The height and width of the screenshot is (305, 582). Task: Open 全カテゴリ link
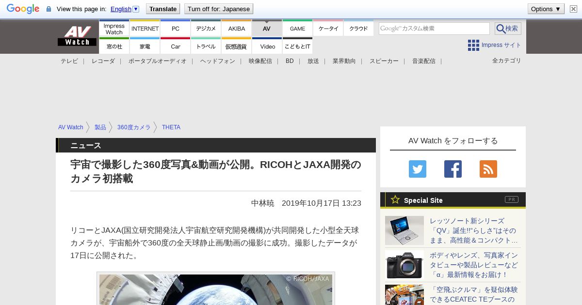click(507, 61)
